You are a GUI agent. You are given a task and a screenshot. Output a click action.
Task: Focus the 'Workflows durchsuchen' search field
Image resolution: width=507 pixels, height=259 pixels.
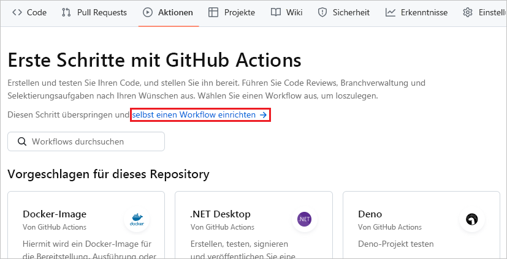(x=92, y=141)
